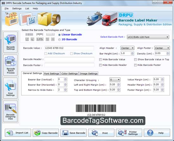Adjust Header Margin spinner
This screenshot has width=174, height=141.
point(162,85)
